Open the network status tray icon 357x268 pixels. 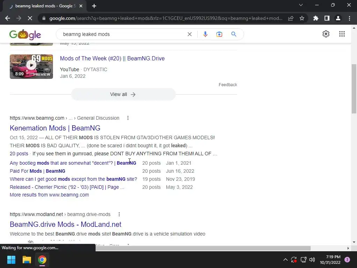[303, 260]
